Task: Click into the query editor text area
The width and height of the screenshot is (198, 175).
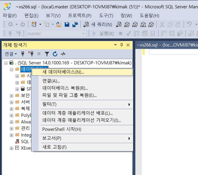Action: coord(170,112)
